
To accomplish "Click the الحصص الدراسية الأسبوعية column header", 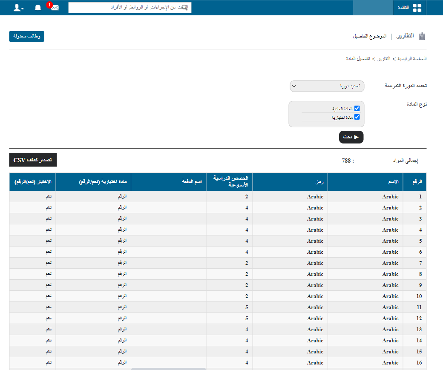I will 230,182.
